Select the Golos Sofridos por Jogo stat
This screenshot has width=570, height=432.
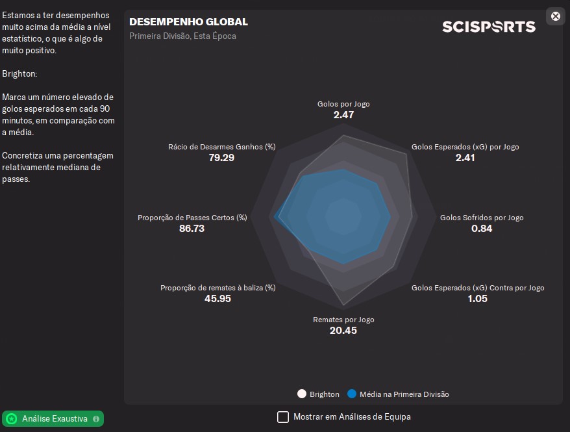coord(482,218)
